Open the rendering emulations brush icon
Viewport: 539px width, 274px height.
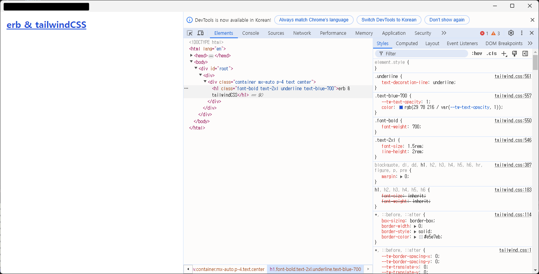pos(514,54)
